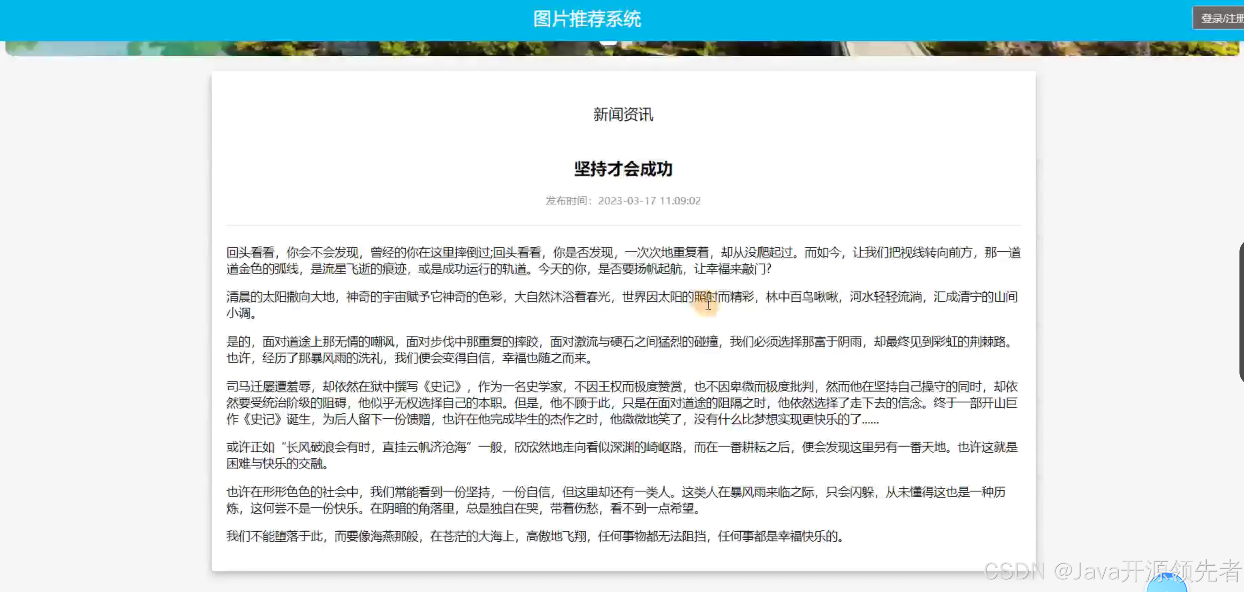The height and width of the screenshot is (592, 1244).
Task: Click the paragraph mentioning 司马迁 and 史记
Action: coord(623,402)
